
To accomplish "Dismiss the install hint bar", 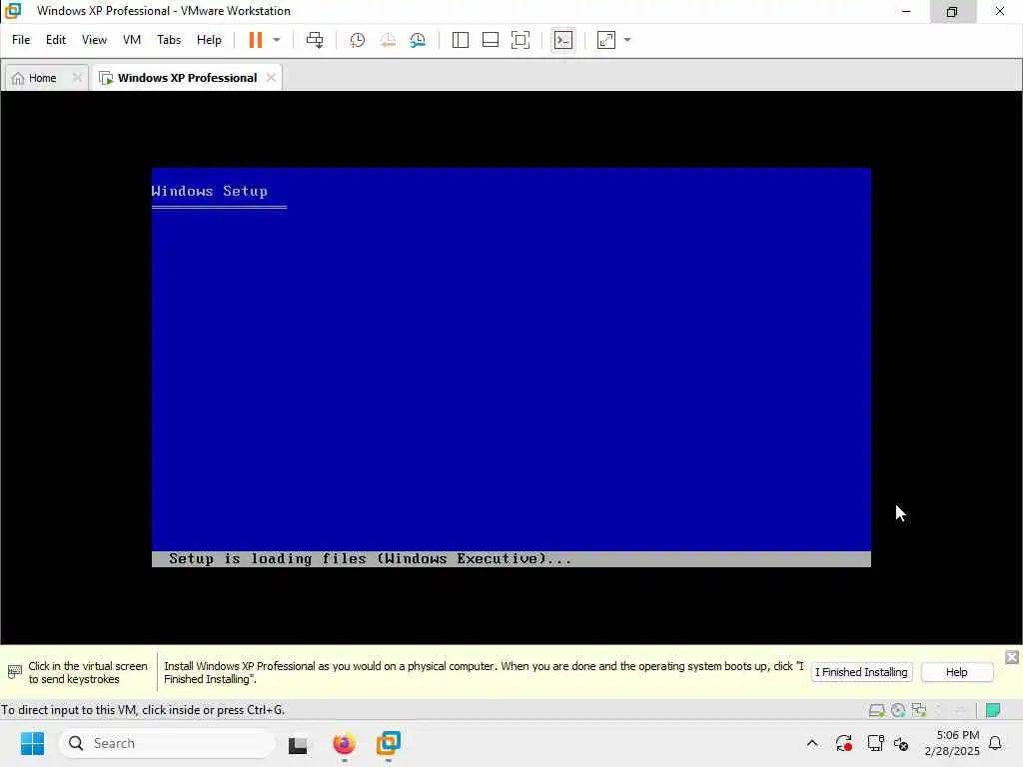I will pos(1011,657).
